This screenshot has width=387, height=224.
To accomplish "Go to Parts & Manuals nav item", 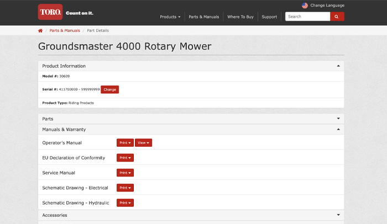I will 204,17.
